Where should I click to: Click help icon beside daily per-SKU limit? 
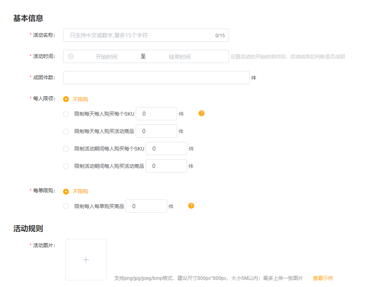coord(202,113)
